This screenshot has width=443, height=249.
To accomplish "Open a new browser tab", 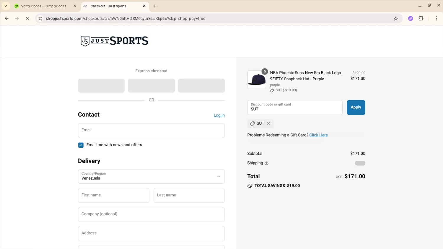I will (155, 6).
